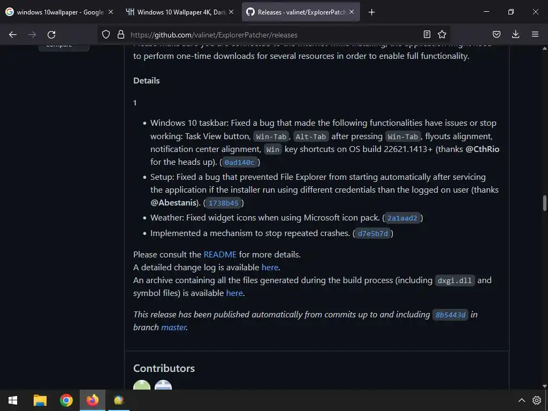
Task: Bookmark this page with the star
Action: 442,34
